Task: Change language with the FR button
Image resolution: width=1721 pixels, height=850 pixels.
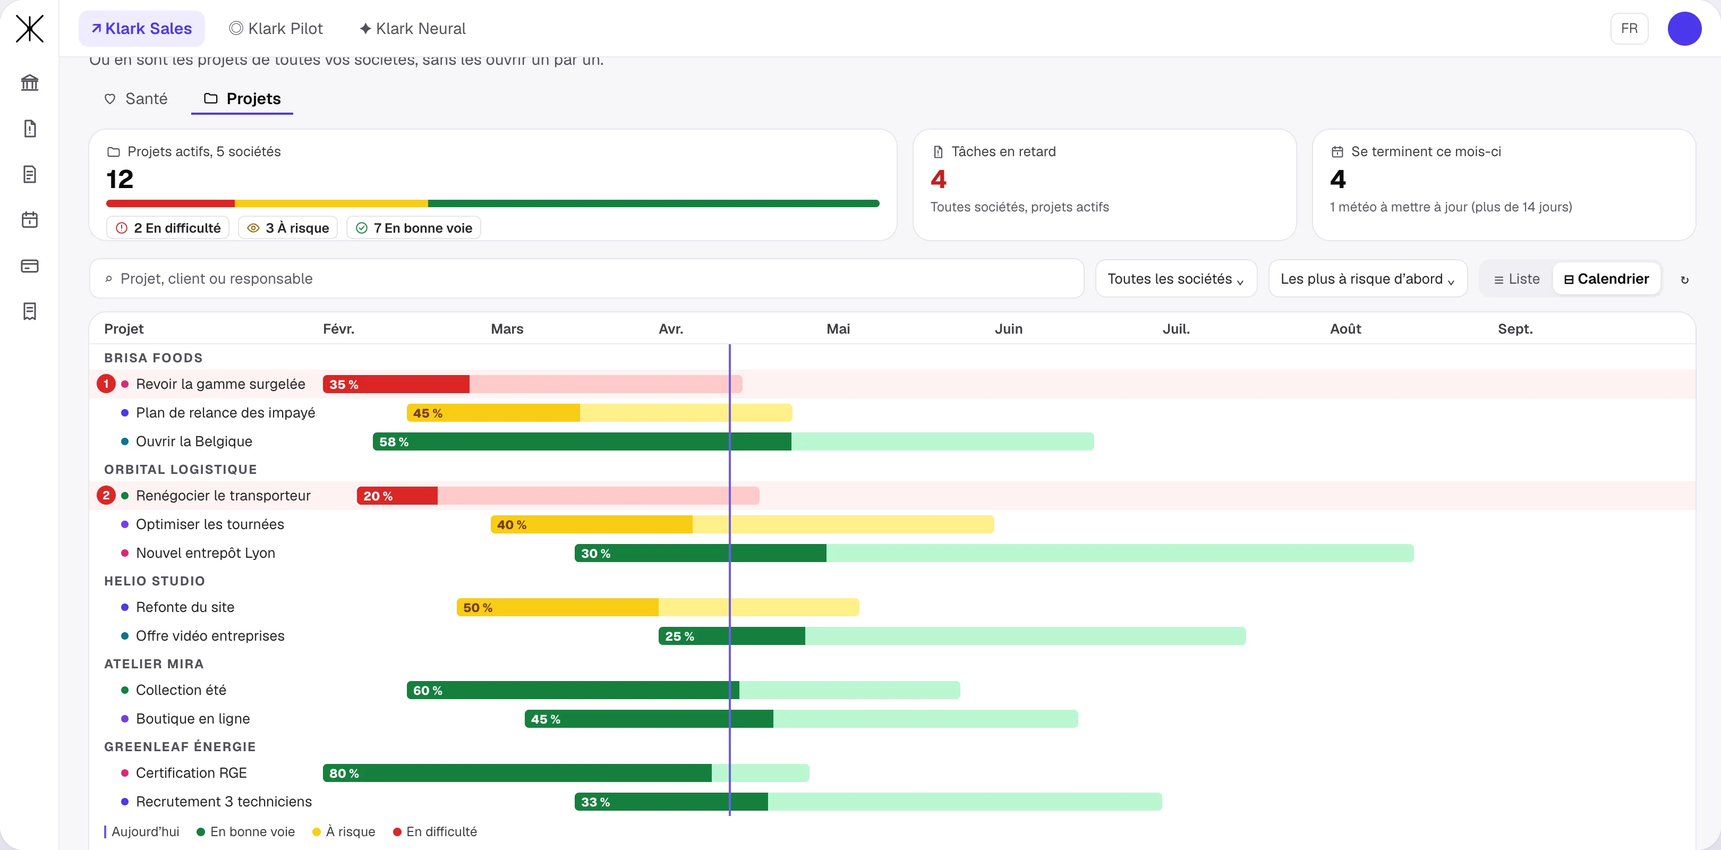Action: (1629, 29)
